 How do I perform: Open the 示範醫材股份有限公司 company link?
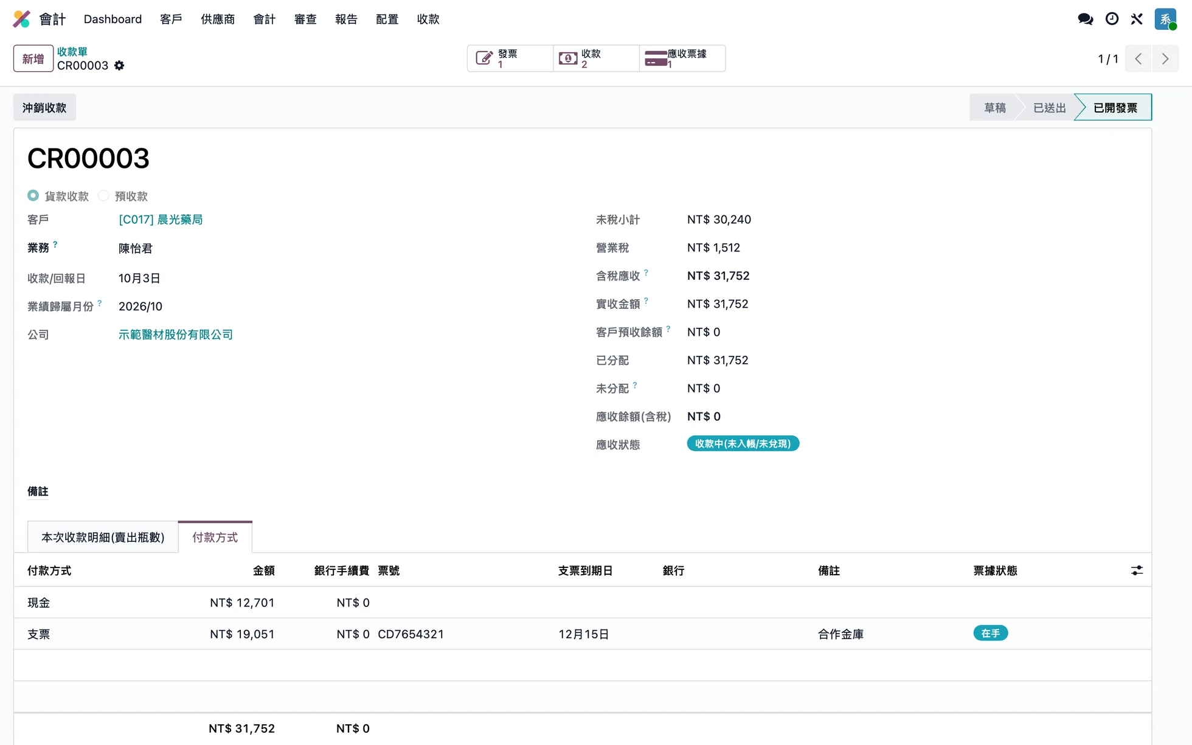[x=176, y=334]
